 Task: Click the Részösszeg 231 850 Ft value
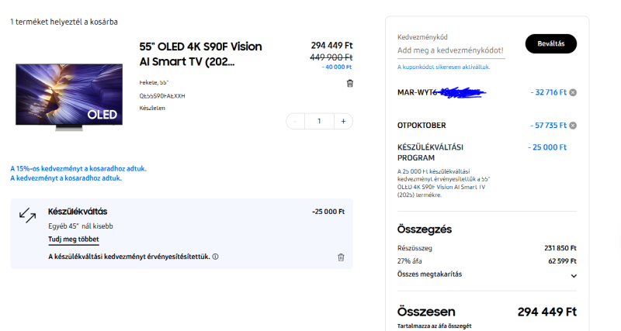[x=560, y=248]
